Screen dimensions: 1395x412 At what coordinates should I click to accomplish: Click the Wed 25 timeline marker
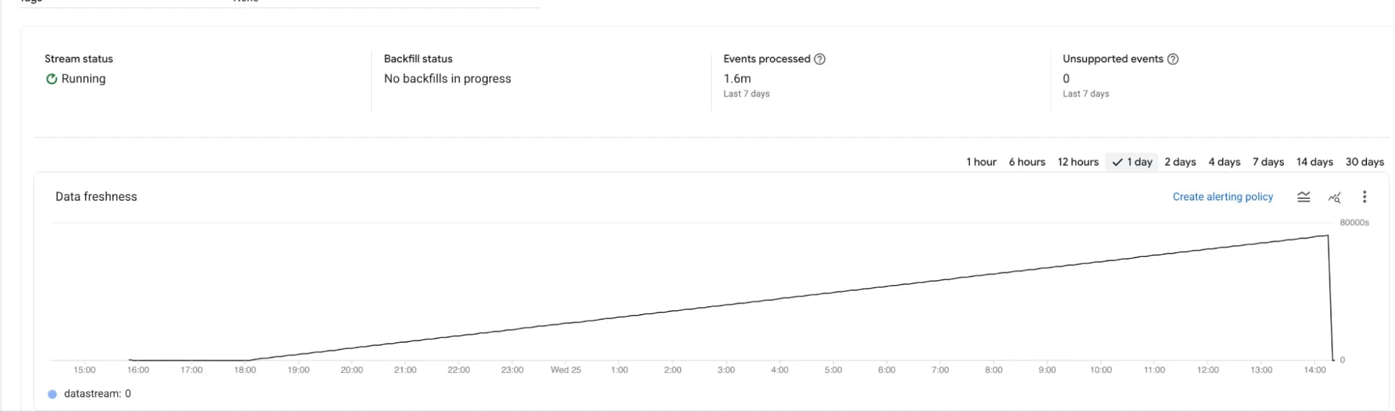[566, 369]
